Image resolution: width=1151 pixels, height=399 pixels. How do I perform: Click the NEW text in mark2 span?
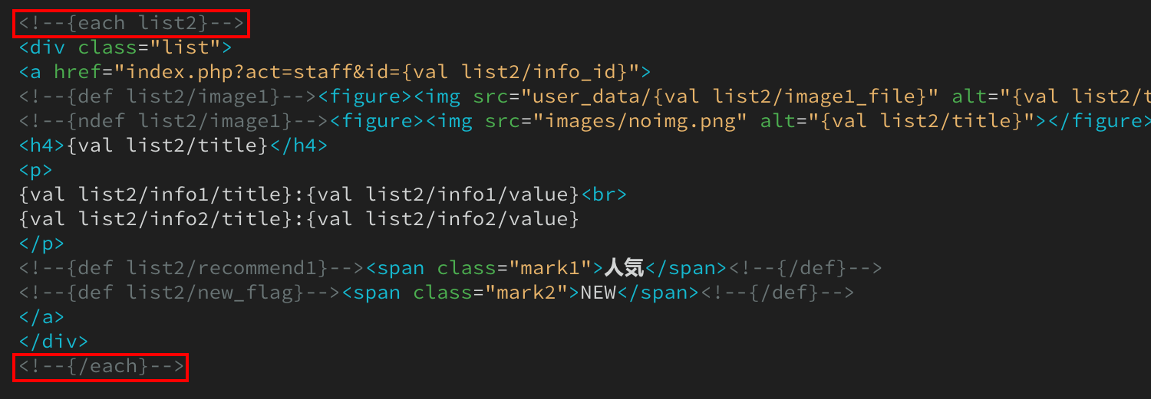point(599,293)
